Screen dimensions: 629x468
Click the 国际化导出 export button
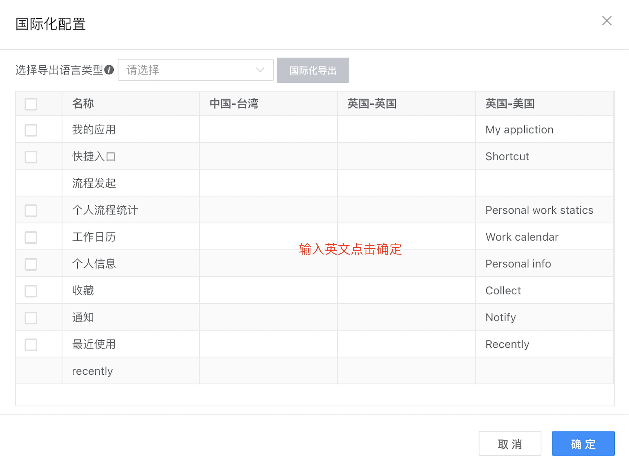coord(313,70)
